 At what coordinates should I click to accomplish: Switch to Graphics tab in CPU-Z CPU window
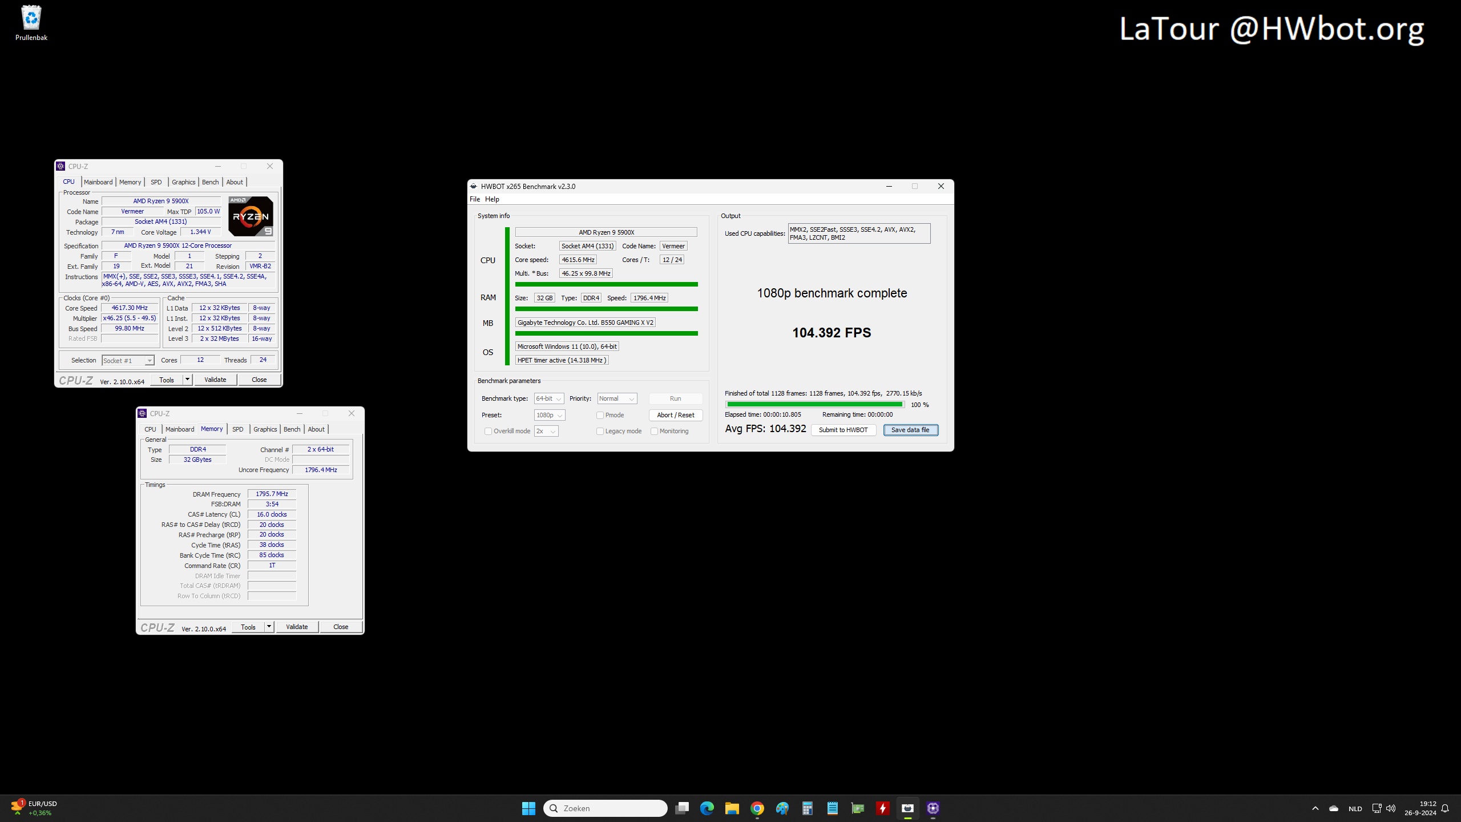184,182
